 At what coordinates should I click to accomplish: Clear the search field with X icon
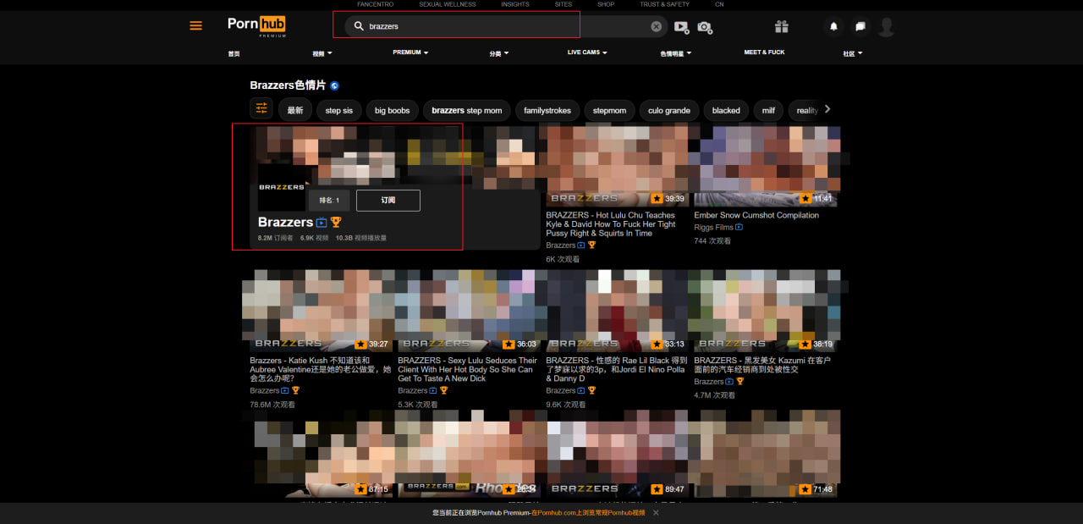click(x=656, y=26)
